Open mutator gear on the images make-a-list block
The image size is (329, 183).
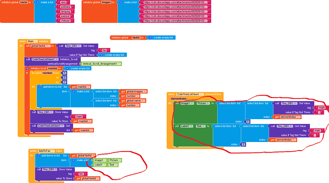tap(121, 2)
